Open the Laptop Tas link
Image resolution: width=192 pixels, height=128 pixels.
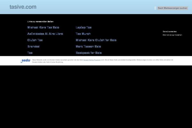pyautogui.click(x=84, y=28)
